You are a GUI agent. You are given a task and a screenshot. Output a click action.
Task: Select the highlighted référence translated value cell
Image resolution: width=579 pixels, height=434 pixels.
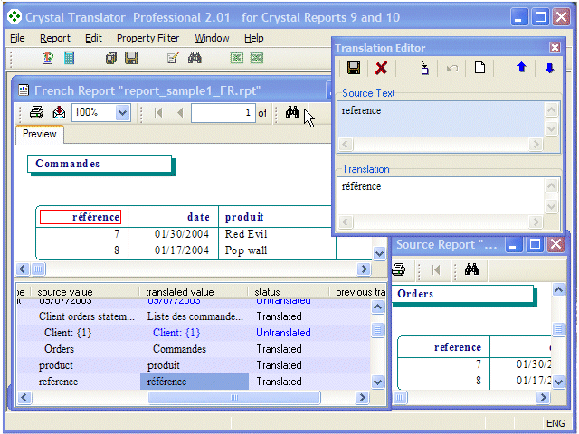click(195, 382)
